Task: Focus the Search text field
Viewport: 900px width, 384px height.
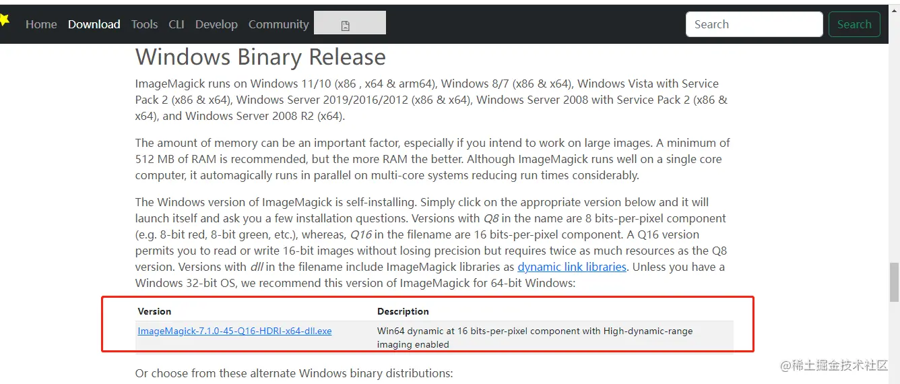Action: [x=753, y=24]
